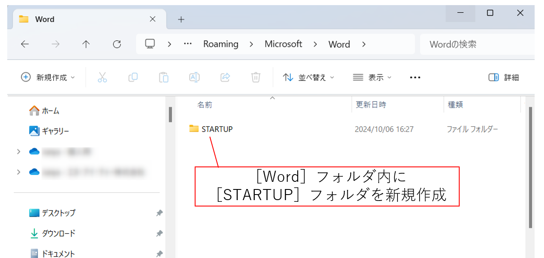Open the 新規作成 dropdown menu
The image size is (544, 258).
(x=48, y=77)
